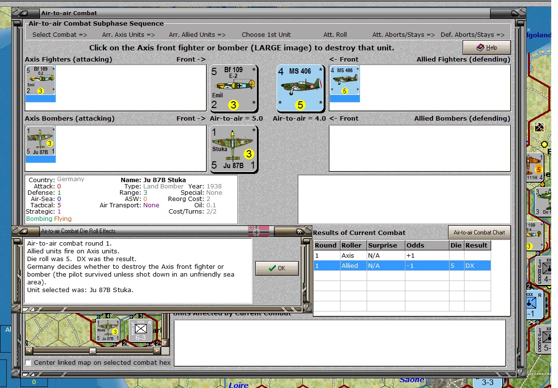Screen dimensions: 558x388
Task: Enable Center linked map on selected combat hex
Action: [29, 363]
